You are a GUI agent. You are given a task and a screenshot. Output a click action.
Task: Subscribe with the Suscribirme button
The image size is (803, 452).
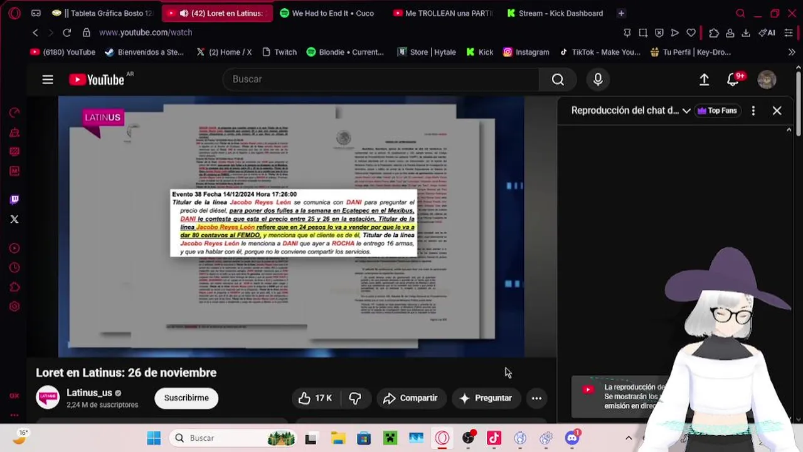pyautogui.click(x=186, y=398)
